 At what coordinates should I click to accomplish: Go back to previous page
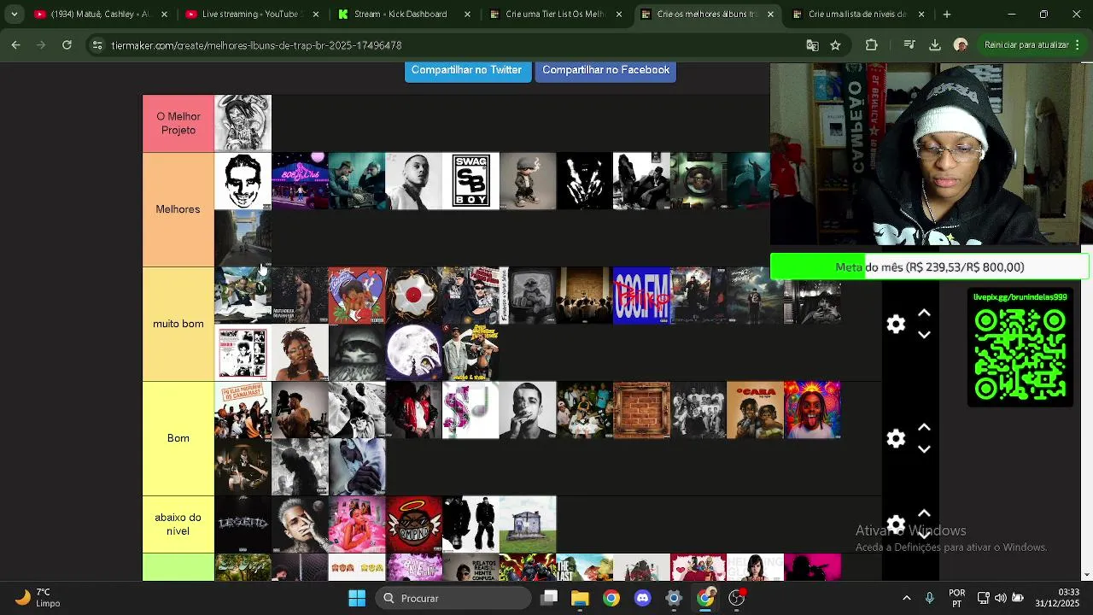(x=16, y=45)
